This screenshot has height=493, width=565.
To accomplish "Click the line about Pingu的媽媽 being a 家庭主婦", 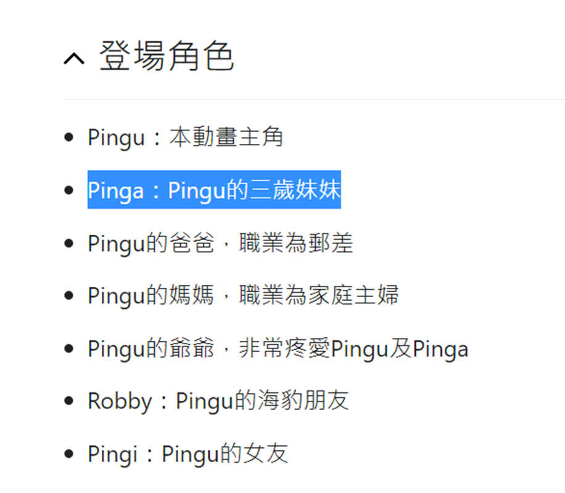I will coord(243,295).
